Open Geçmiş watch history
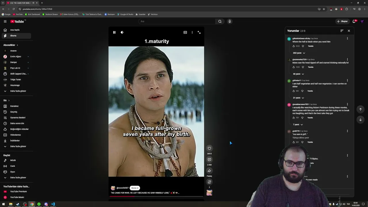368x207 pixels. pyautogui.click(x=16, y=112)
